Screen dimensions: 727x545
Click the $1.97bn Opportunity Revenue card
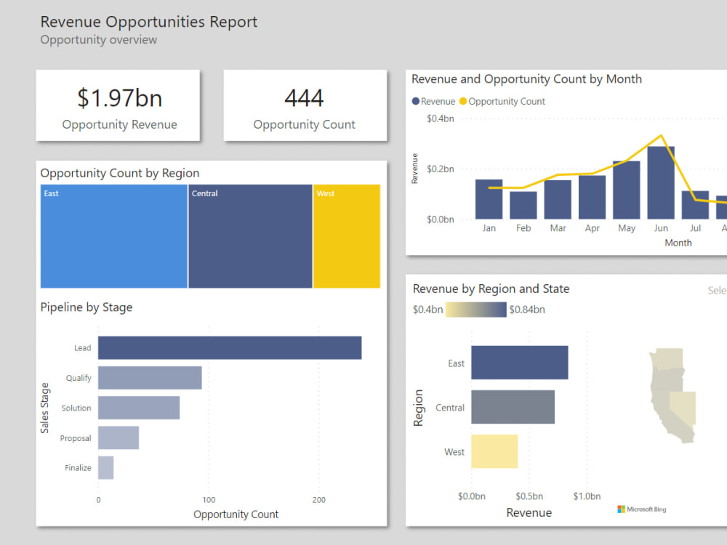pyautogui.click(x=118, y=105)
